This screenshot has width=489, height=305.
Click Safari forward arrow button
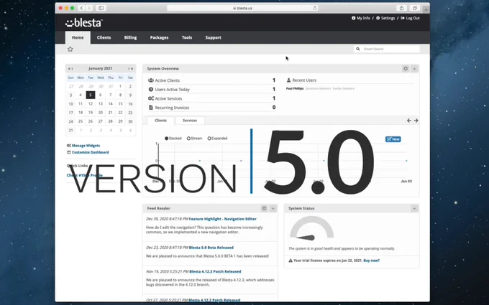(89, 8)
